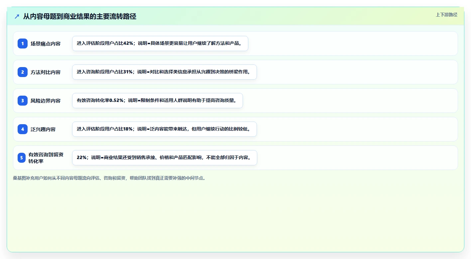Click the title 从内容母题到商业结果的主要流转路径

[x=80, y=16]
